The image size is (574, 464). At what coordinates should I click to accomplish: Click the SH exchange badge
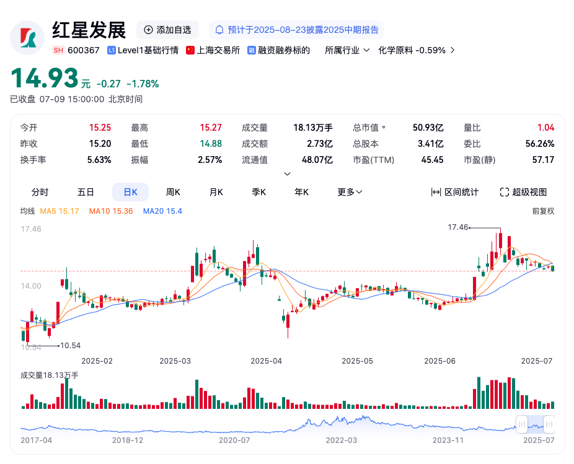(x=58, y=50)
